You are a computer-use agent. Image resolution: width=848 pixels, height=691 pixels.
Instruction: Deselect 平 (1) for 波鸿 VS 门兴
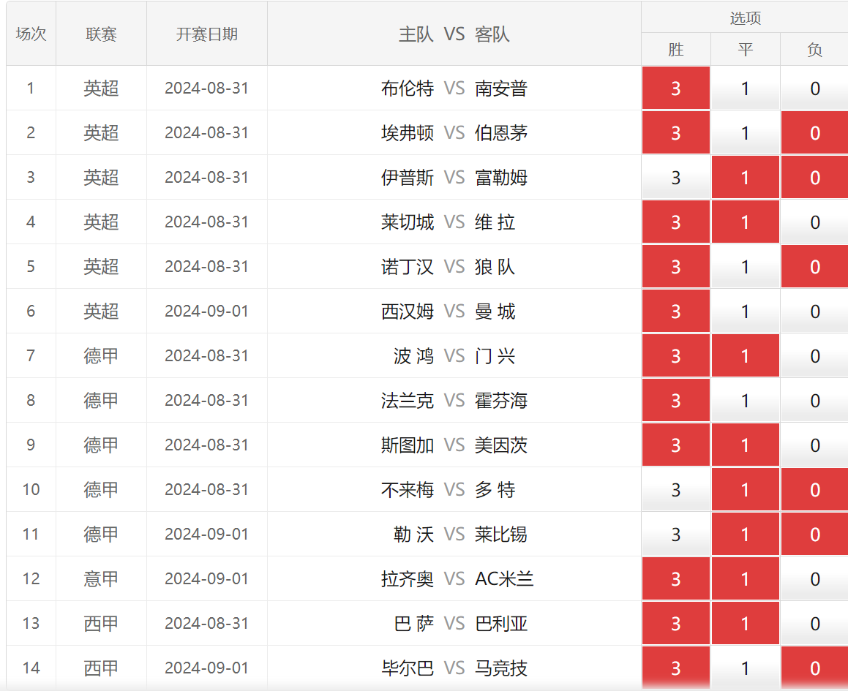(746, 356)
